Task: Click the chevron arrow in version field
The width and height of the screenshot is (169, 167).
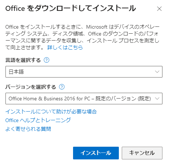Action: tap(157, 99)
